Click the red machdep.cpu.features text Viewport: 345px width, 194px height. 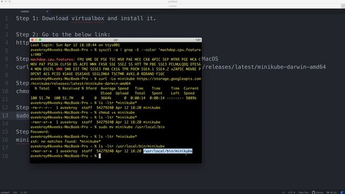(x=52, y=59)
